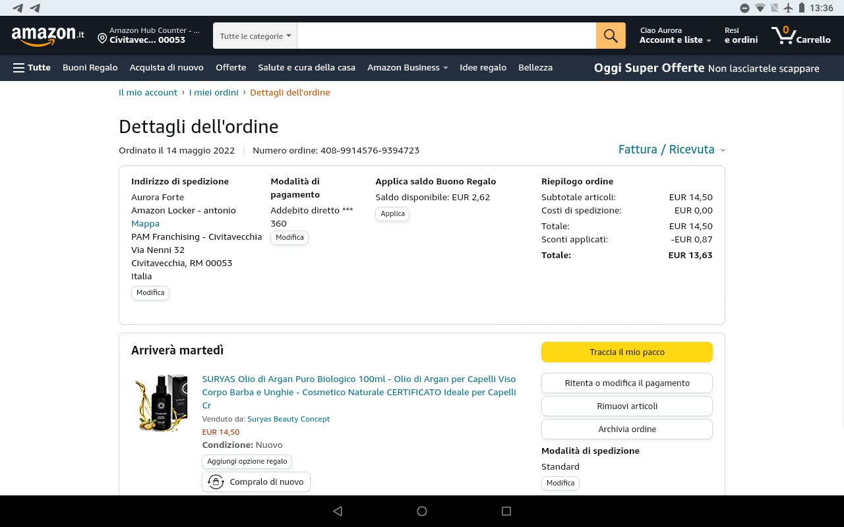This screenshot has height=527, width=844.
Task: Click the Condizione: Nuovo text
Action: (242, 445)
